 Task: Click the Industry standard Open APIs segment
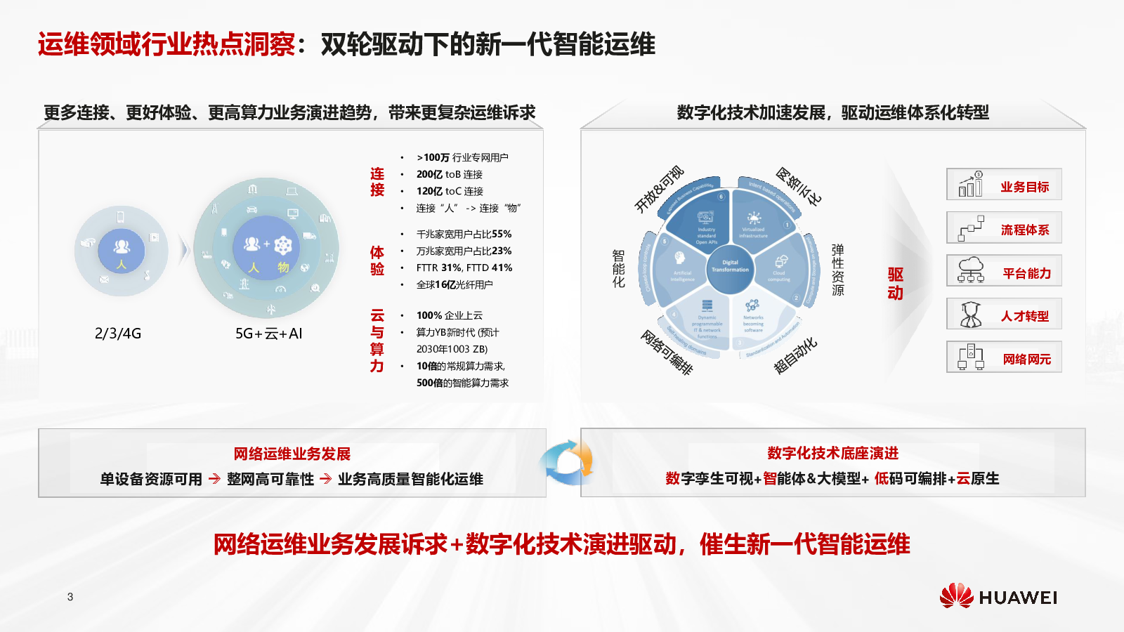[x=705, y=225]
